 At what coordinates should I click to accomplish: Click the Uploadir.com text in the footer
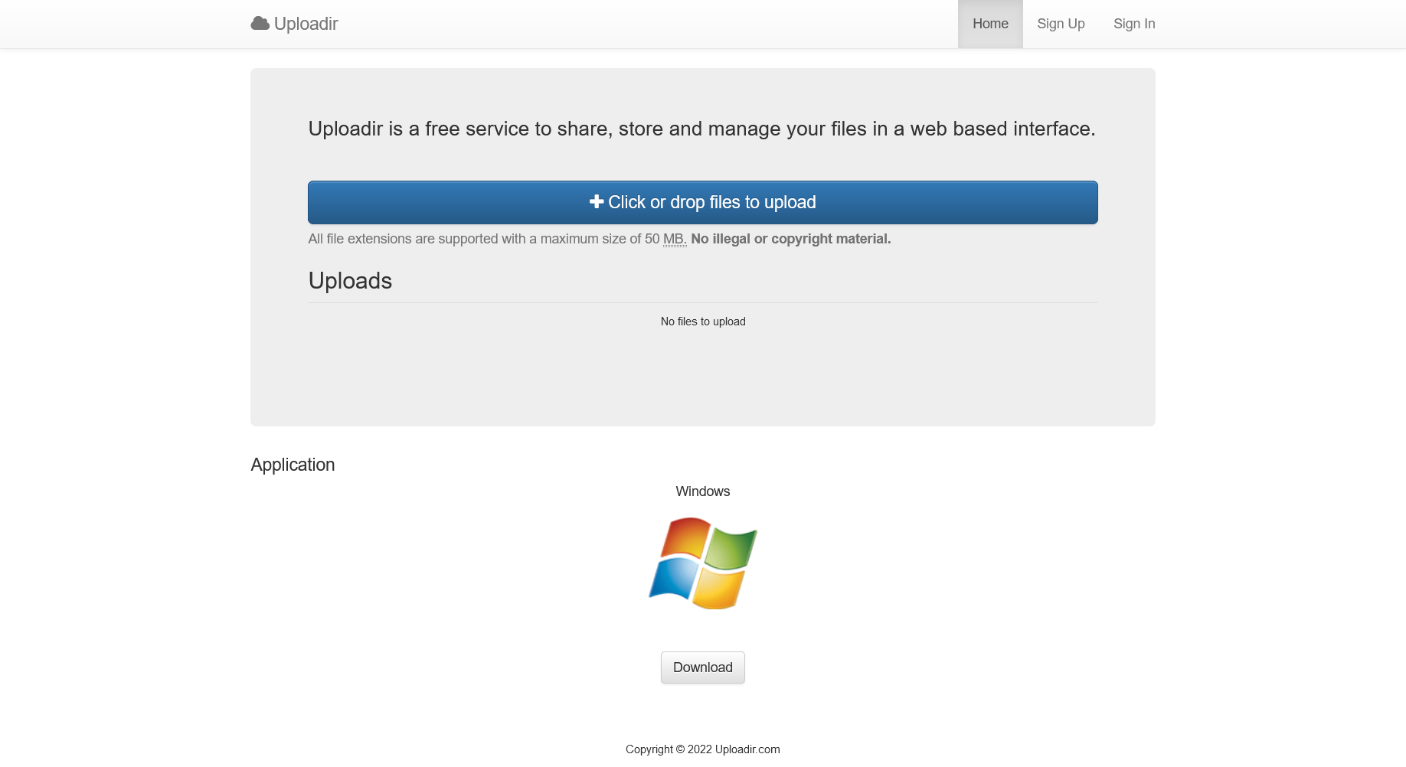click(747, 749)
